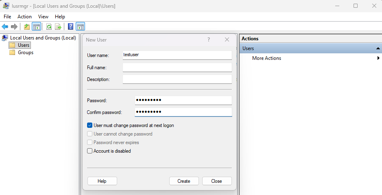Click the lusrmgr title bar app icon
382x195 pixels.
[x=6, y=6]
